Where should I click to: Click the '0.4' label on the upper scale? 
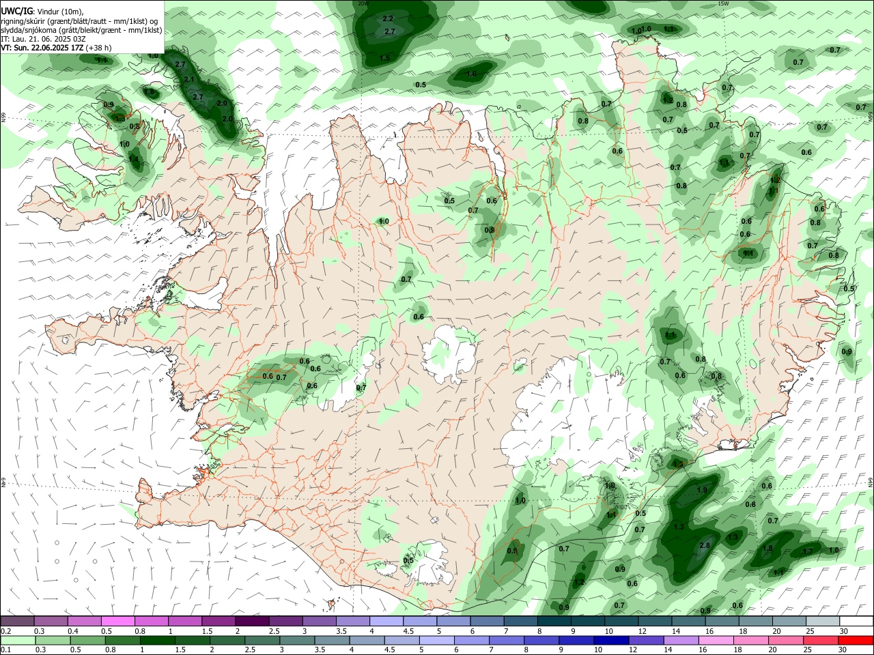[x=73, y=631]
